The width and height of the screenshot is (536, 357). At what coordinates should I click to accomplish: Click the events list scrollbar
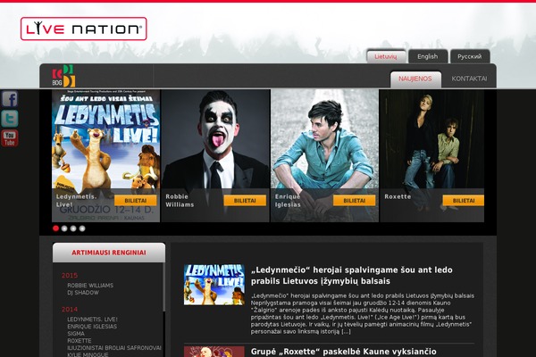pyautogui.click(x=164, y=287)
